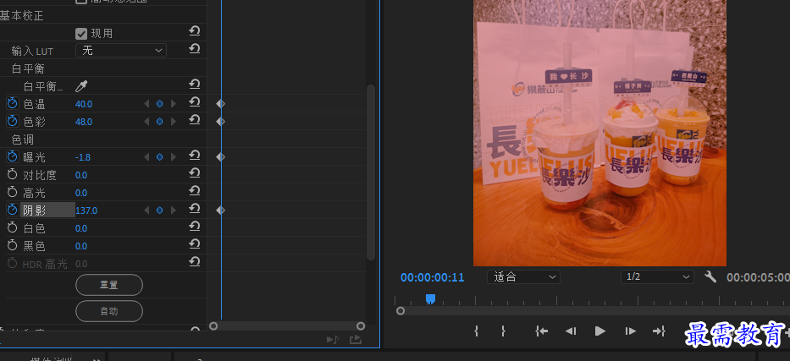Open program monitor wrench settings
Image resolution: width=790 pixels, height=361 pixels.
(710, 276)
